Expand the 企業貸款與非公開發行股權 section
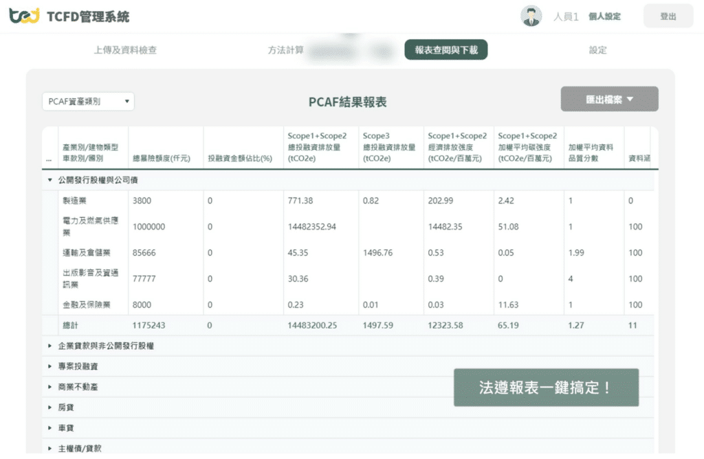 point(103,346)
